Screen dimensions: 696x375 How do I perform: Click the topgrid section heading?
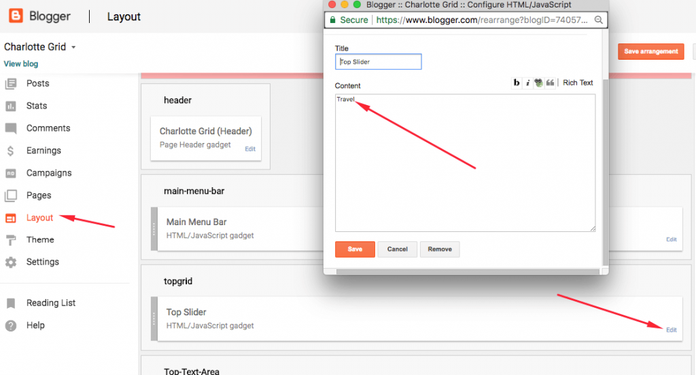[x=178, y=281]
